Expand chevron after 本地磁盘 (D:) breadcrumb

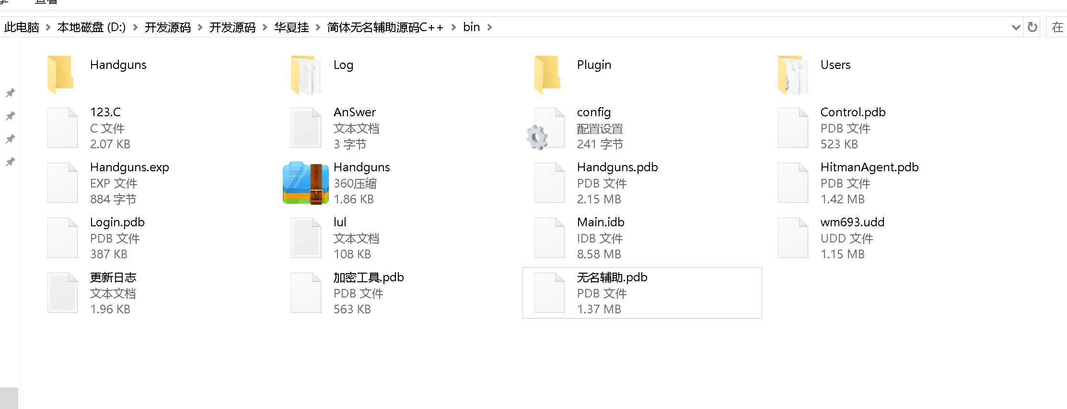pyautogui.click(x=135, y=27)
